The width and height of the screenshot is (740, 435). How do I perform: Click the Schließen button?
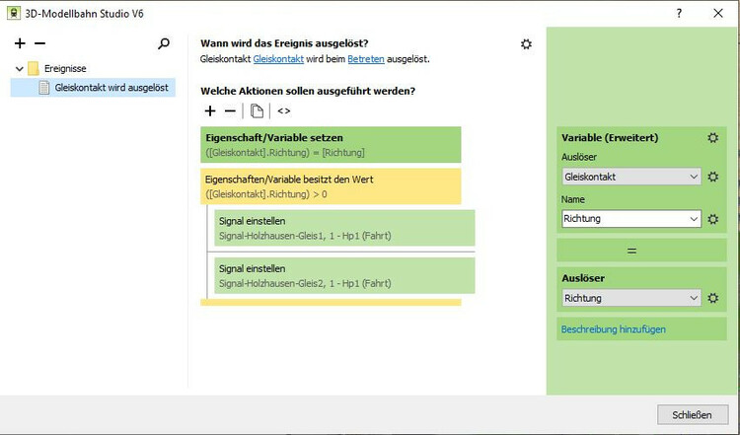pos(692,414)
